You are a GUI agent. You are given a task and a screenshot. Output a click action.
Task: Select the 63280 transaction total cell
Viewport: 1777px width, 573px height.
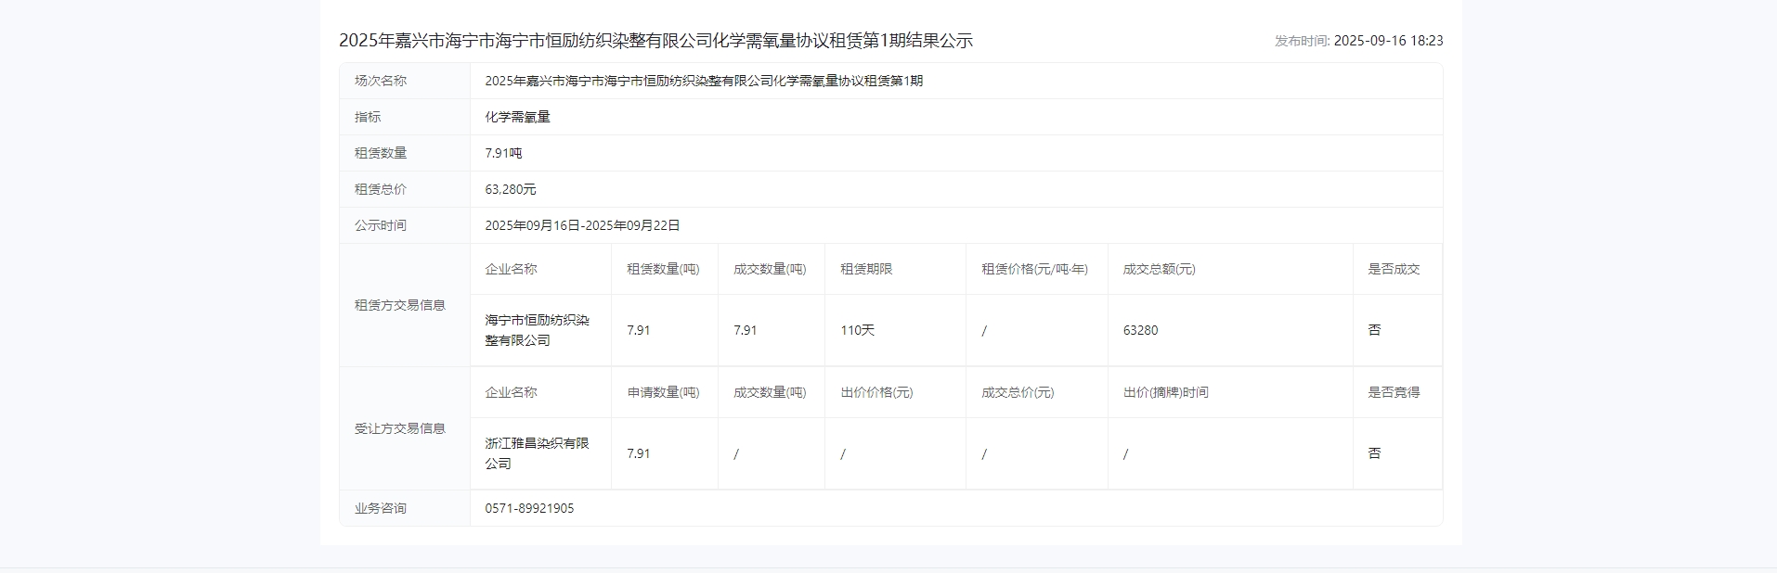1140,330
